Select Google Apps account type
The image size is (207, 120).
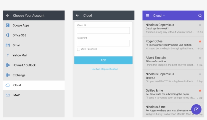click(34, 25)
